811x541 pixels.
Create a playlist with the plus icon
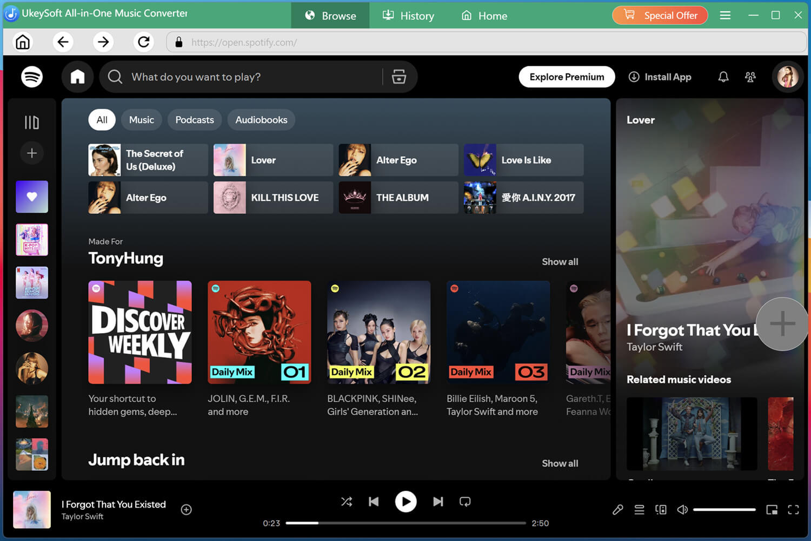[31, 153]
